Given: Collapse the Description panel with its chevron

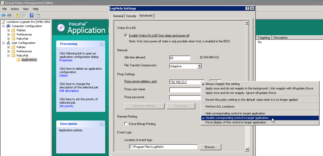Looking at the screenshot, I should pos(101,124).
